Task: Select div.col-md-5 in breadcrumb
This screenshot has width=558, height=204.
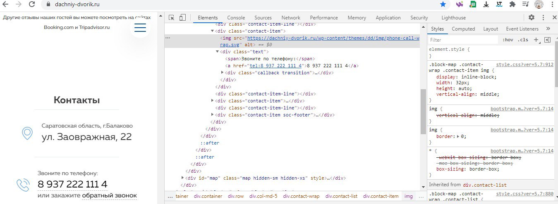Action: 263,196
